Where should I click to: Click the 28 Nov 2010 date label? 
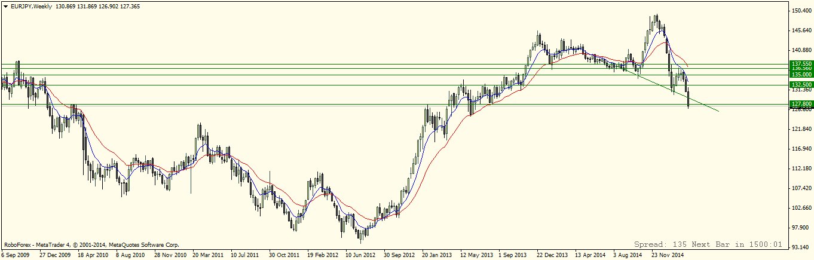(170, 255)
